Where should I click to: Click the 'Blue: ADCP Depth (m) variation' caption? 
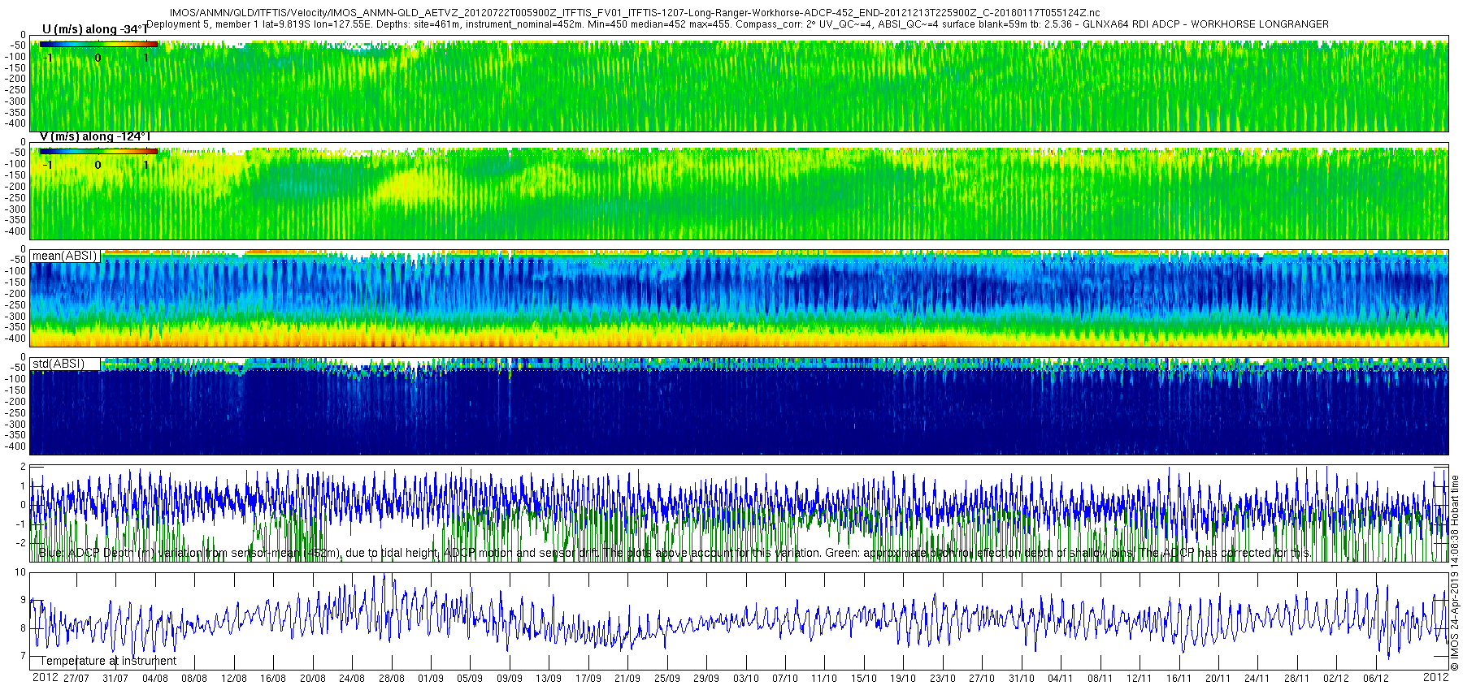pyautogui.click(x=675, y=553)
